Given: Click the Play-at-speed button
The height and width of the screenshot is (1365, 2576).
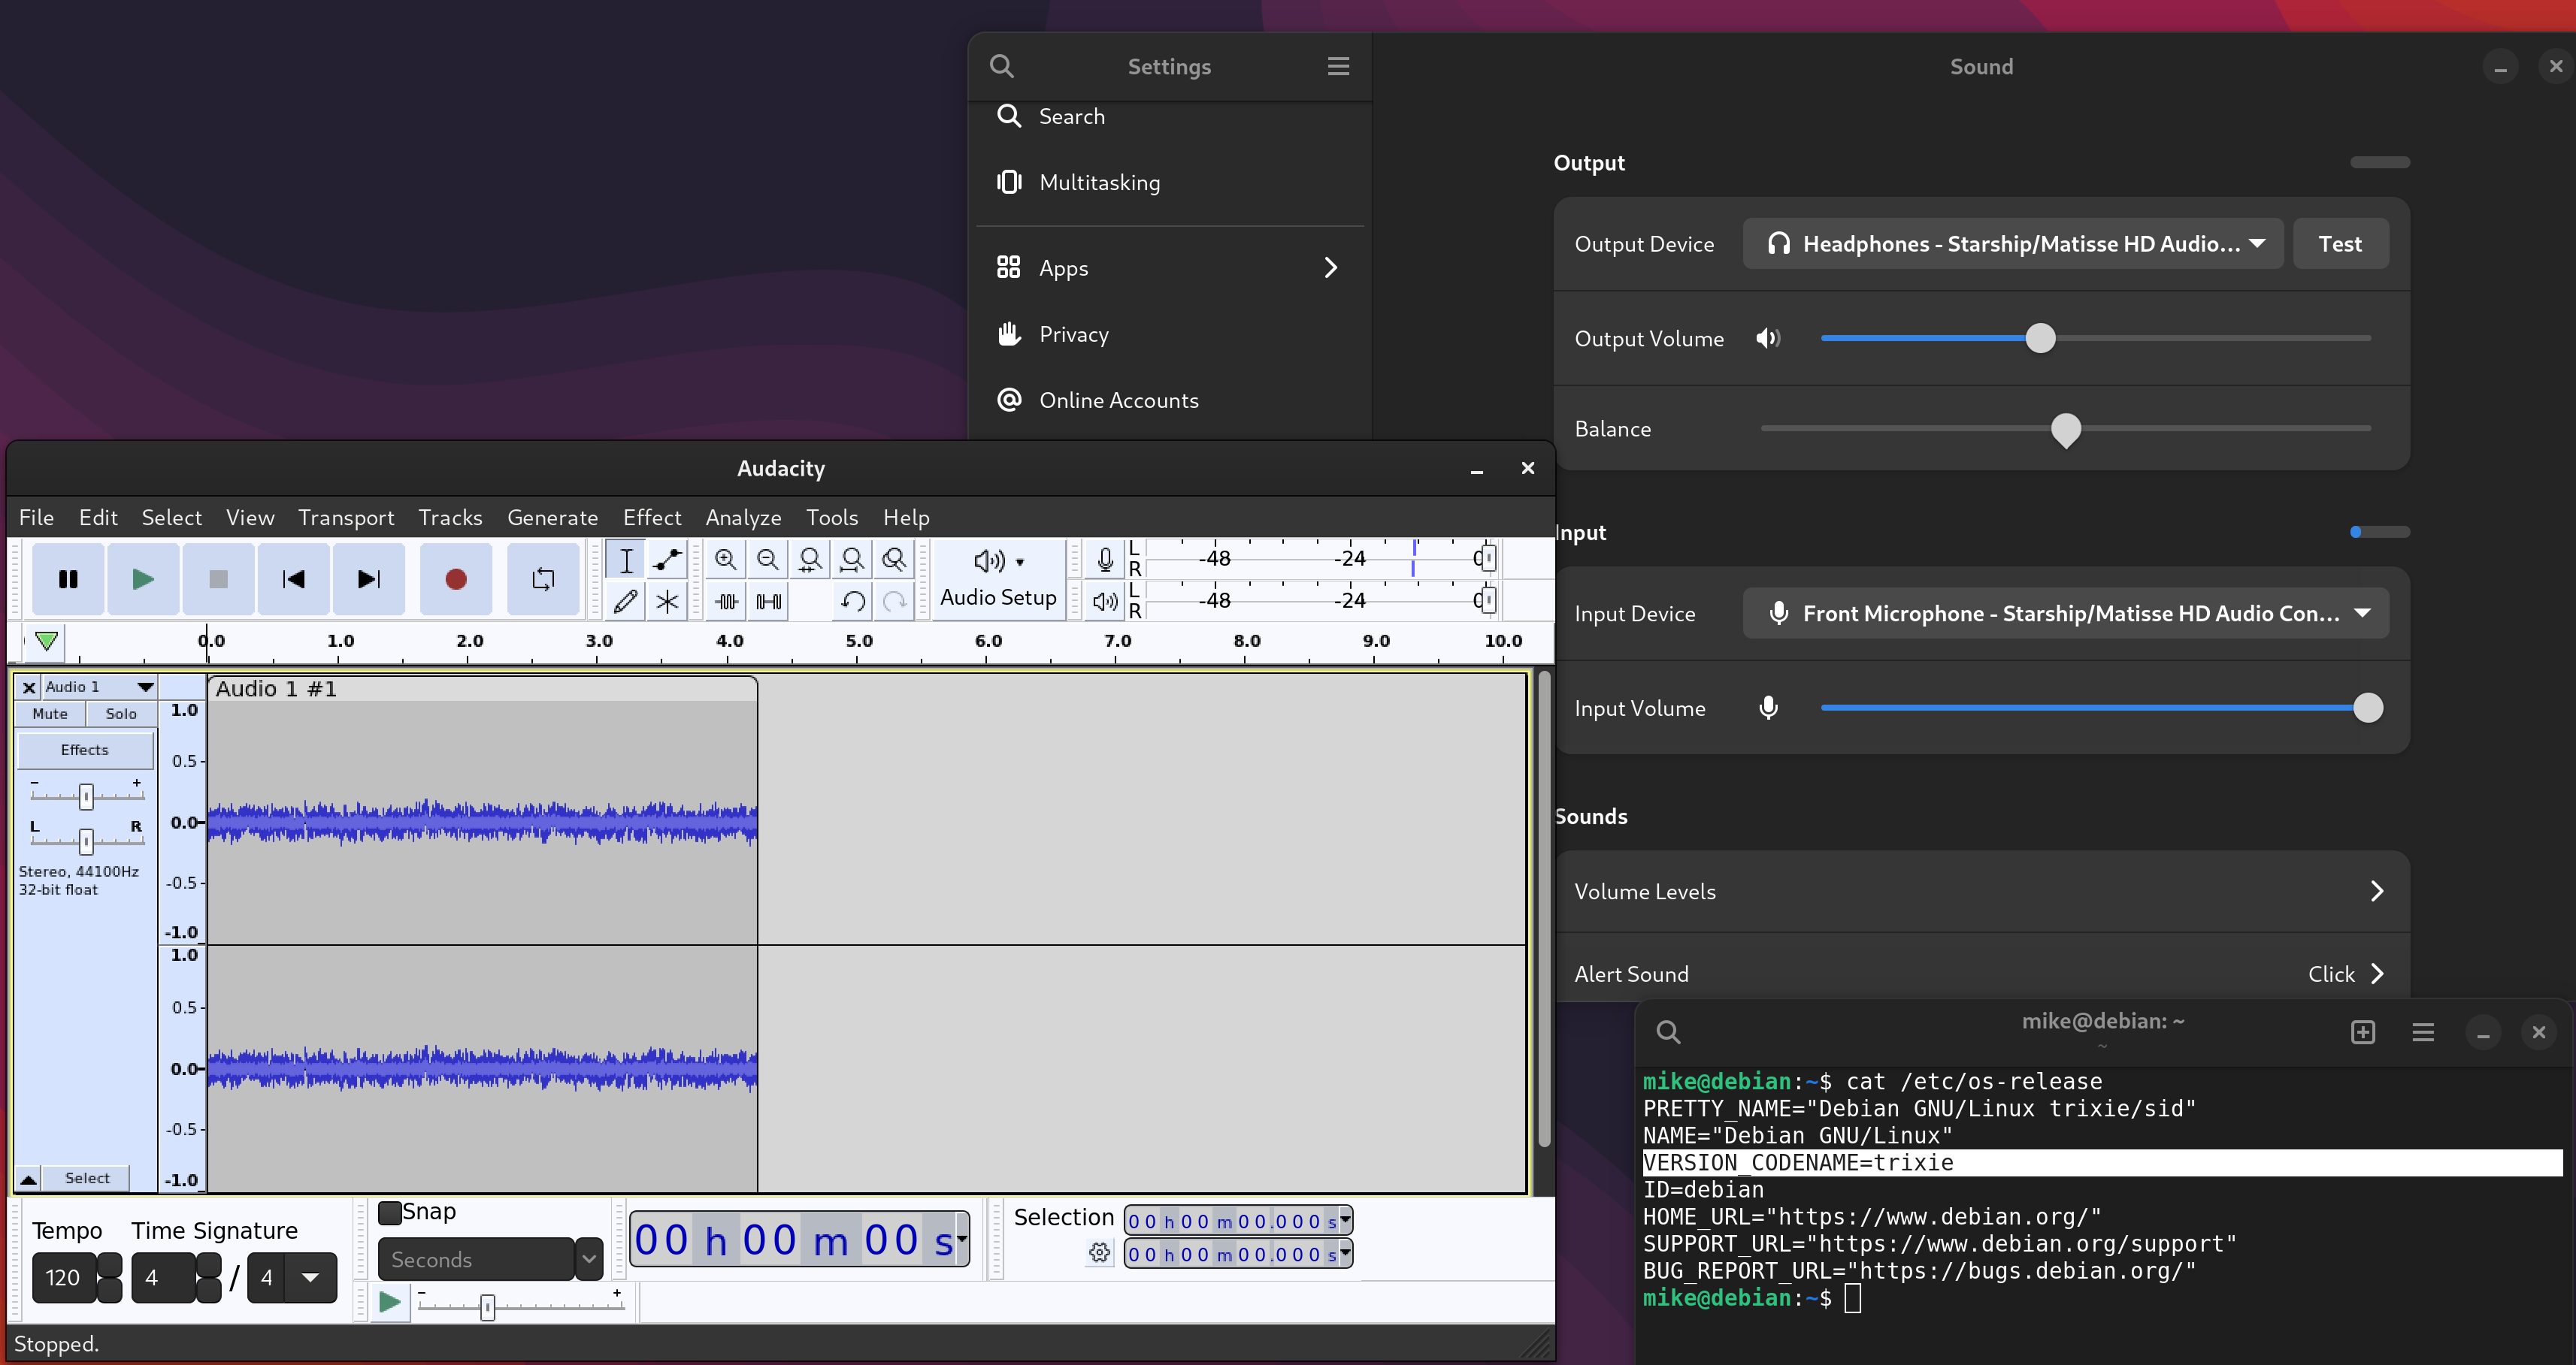Looking at the screenshot, I should (x=390, y=1302).
